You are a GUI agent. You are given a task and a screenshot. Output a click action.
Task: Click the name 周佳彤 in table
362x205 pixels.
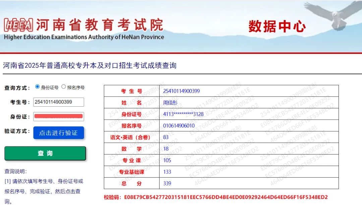point(170,102)
